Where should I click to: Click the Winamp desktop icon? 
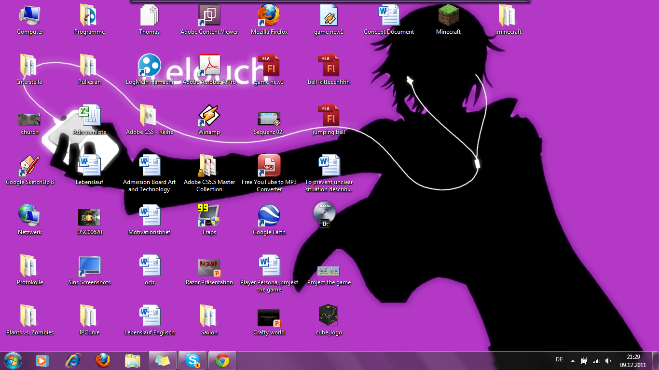(x=209, y=116)
